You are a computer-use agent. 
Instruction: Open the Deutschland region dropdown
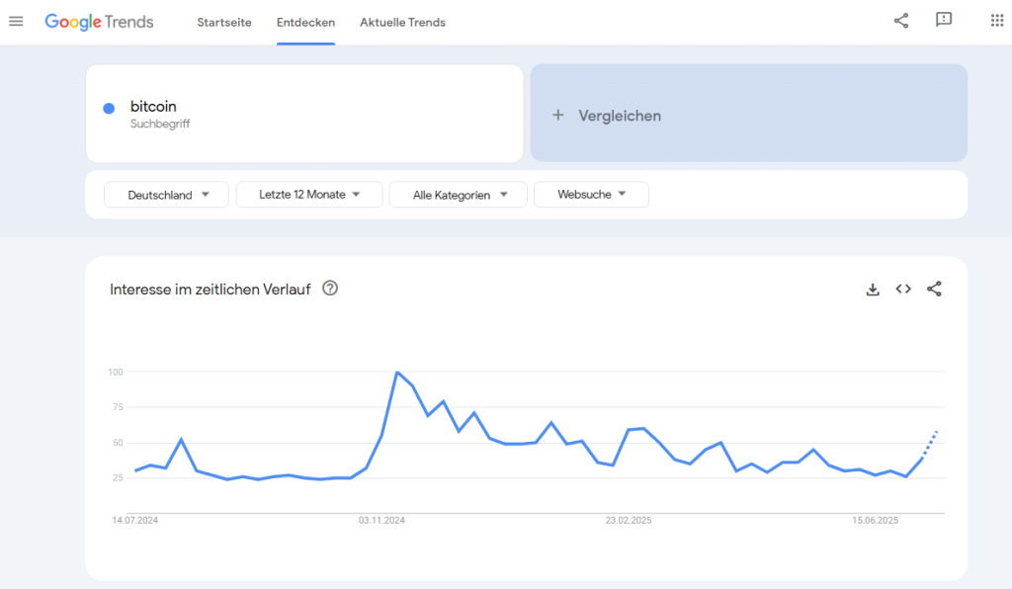coord(166,194)
